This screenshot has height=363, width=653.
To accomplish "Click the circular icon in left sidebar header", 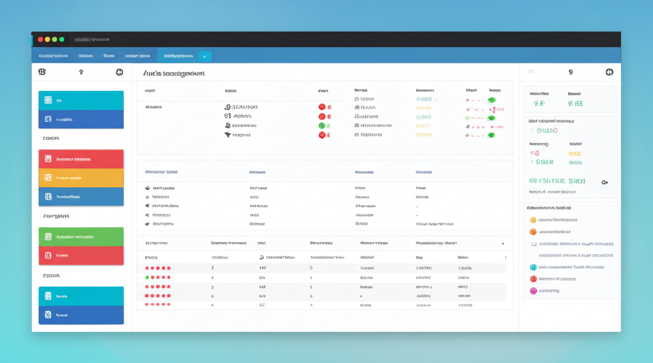I will point(119,73).
